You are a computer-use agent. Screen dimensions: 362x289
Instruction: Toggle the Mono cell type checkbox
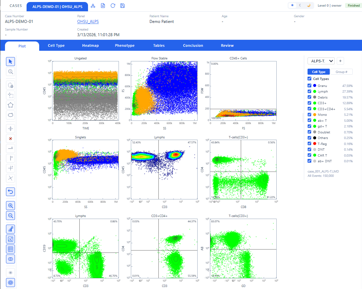pos(310,114)
